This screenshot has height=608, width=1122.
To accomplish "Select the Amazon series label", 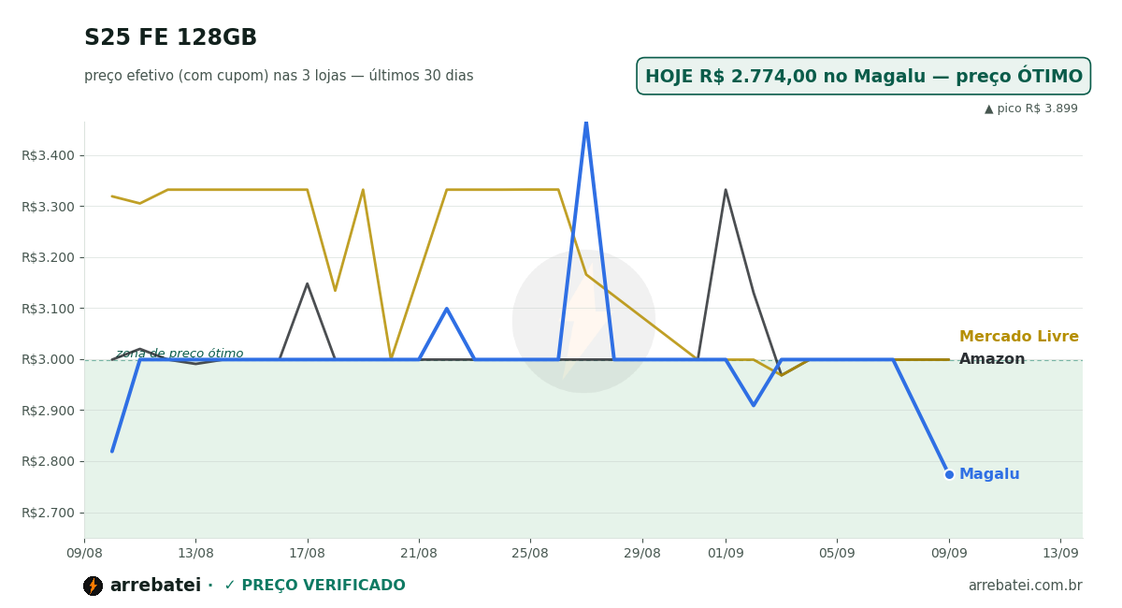I will point(992,359).
